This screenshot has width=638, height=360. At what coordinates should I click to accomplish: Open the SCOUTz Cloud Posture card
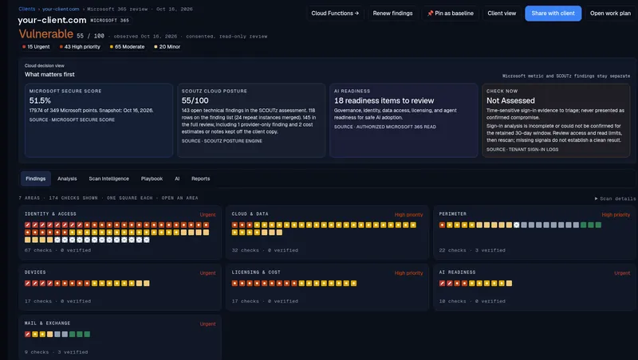(251, 120)
